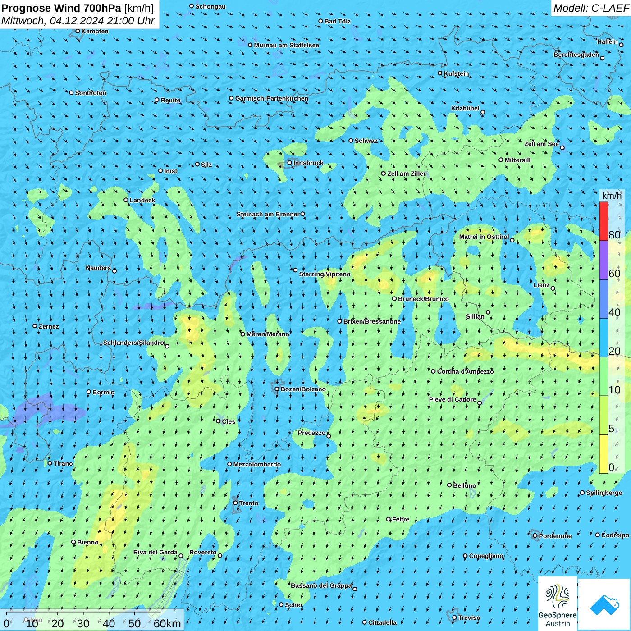Select the green legend color 10 to 20
The image size is (631, 631).
pyautogui.click(x=604, y=376)
